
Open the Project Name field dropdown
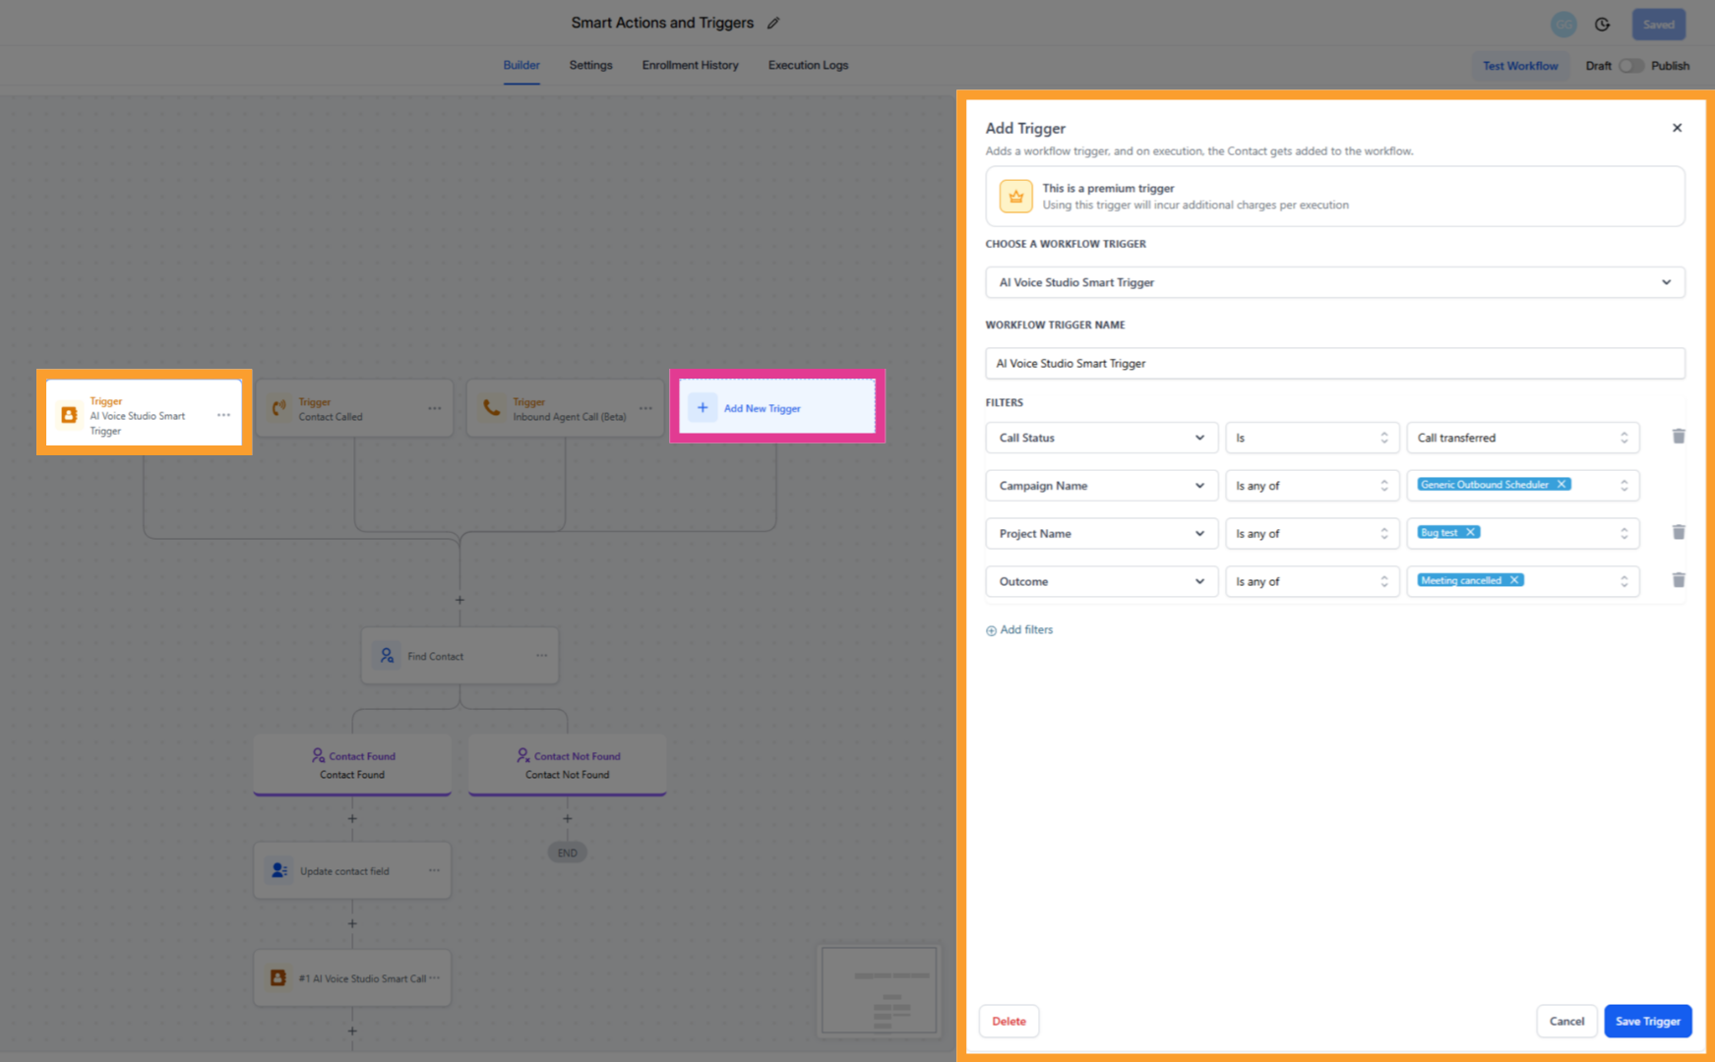tap(1102, 534)
